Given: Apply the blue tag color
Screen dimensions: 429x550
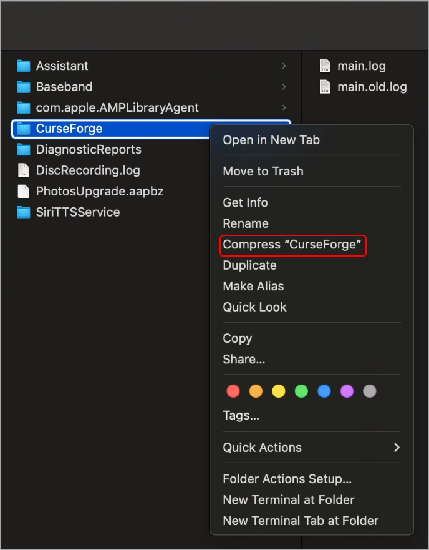Looking at the screenshot, I should tap(324, 391).
